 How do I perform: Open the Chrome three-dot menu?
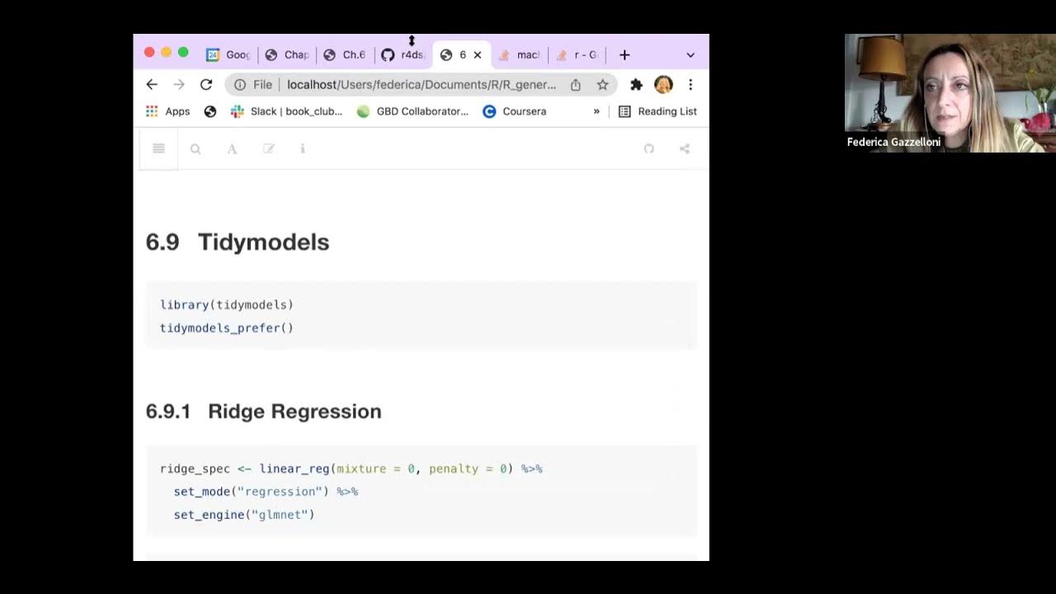(x=691, y=84)
